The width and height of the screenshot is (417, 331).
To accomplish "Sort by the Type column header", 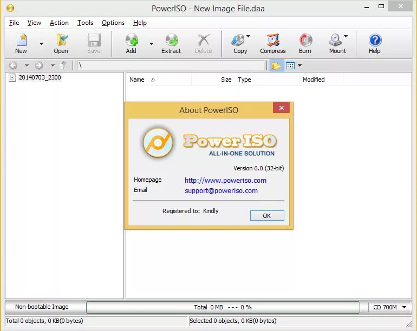I will 267,80.
